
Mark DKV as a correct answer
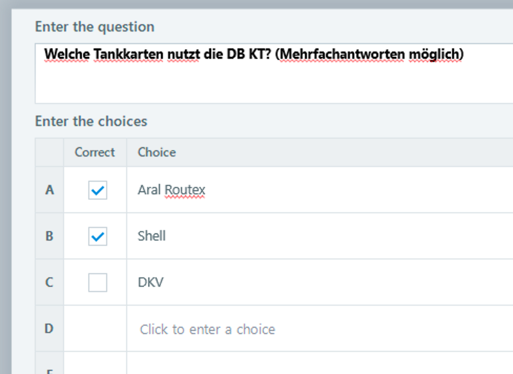coord(98,283)
